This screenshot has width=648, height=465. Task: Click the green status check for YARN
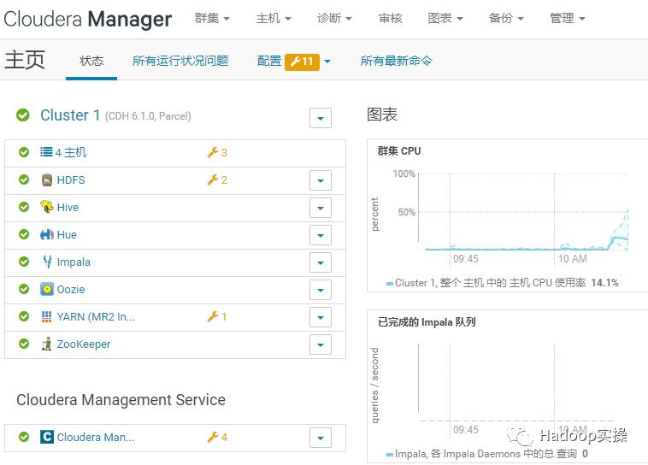click(24, 316)
